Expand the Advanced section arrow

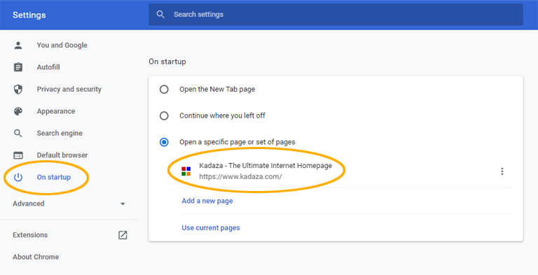[123, 204]
